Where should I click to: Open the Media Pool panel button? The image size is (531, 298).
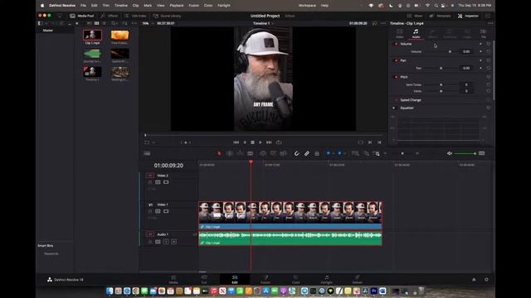coord(81,16)
